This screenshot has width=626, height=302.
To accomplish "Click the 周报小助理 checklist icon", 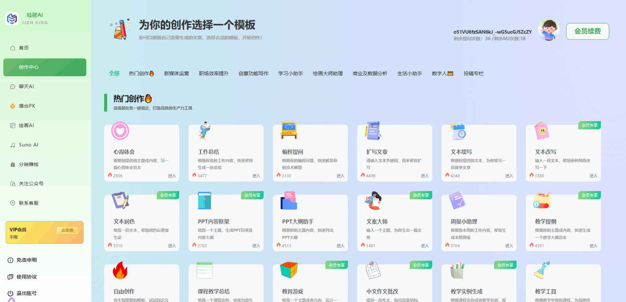I will point(457,200).
